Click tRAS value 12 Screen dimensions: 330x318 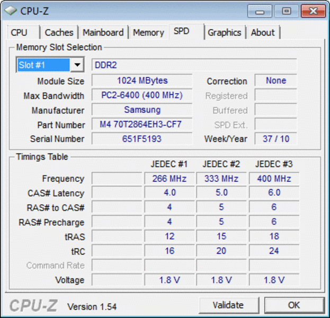tap(170, 236)
